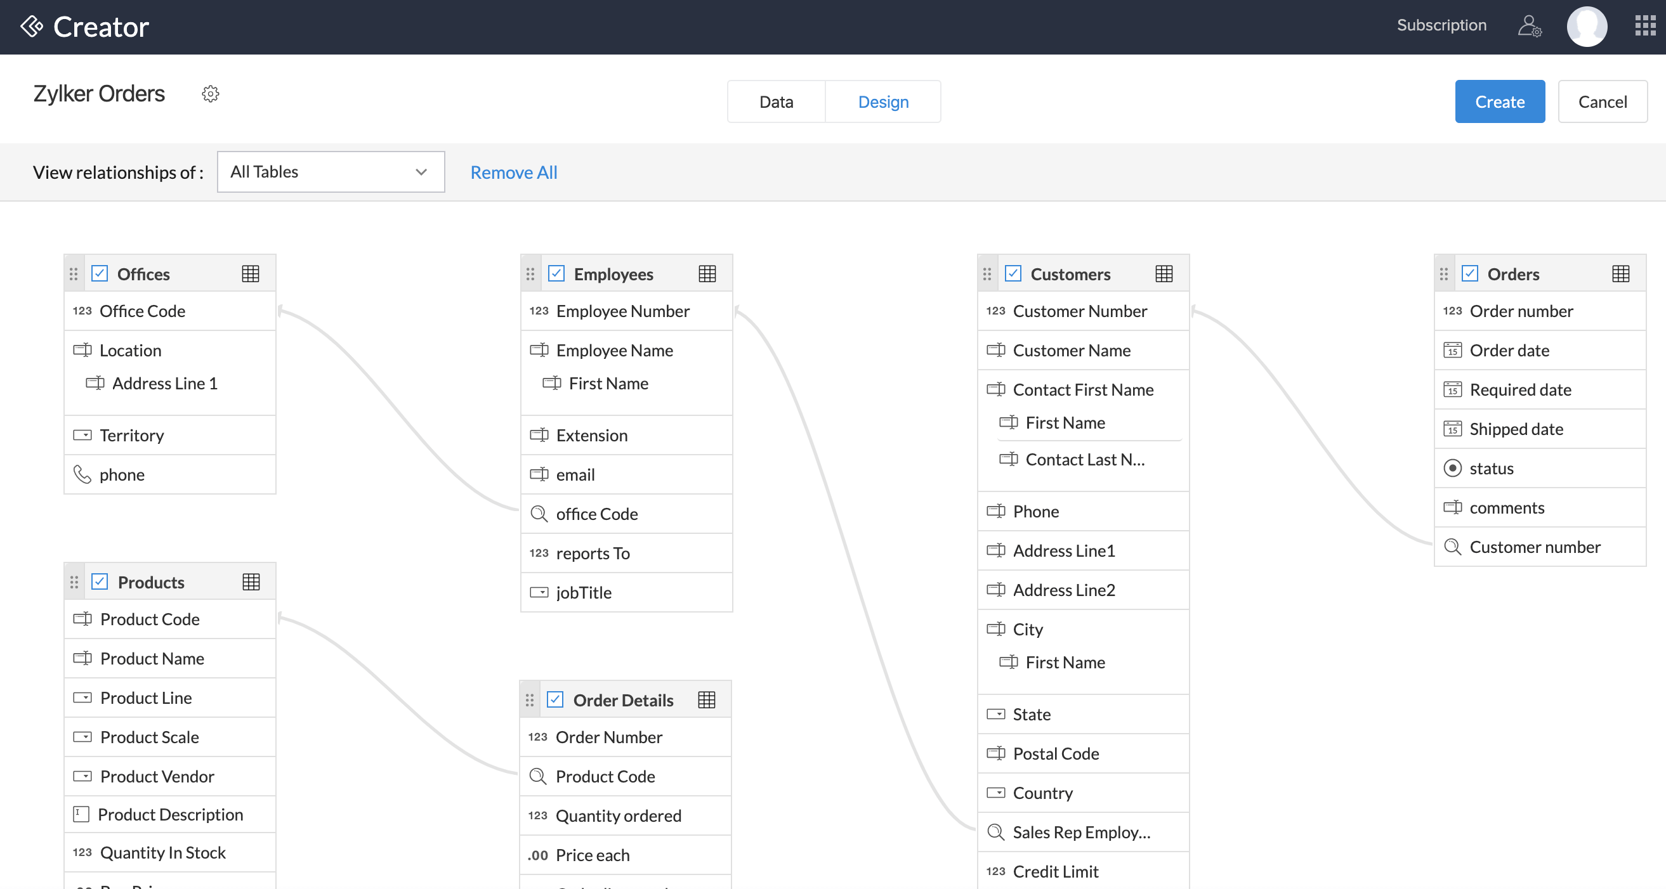
Task: Grab the Customers table drag handle
Action: [987, 274]
